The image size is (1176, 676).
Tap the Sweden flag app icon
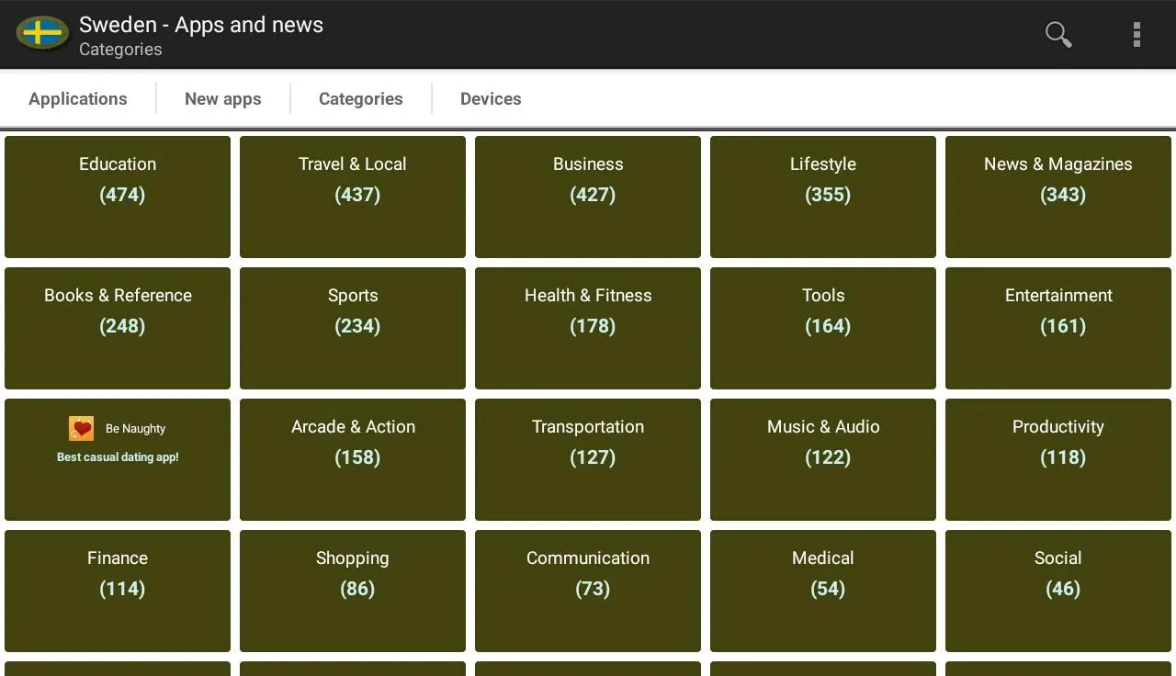pyautogui.click(x=42, y=34)
